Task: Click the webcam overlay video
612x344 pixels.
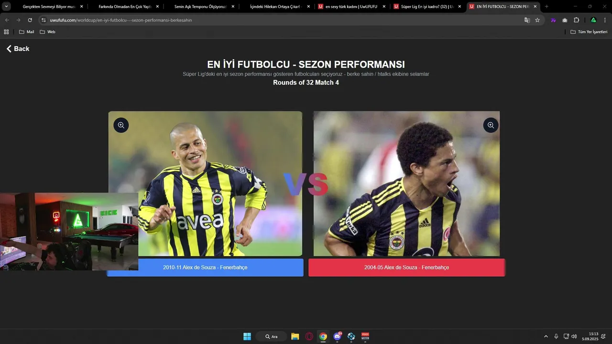Action: click(69, 232)
